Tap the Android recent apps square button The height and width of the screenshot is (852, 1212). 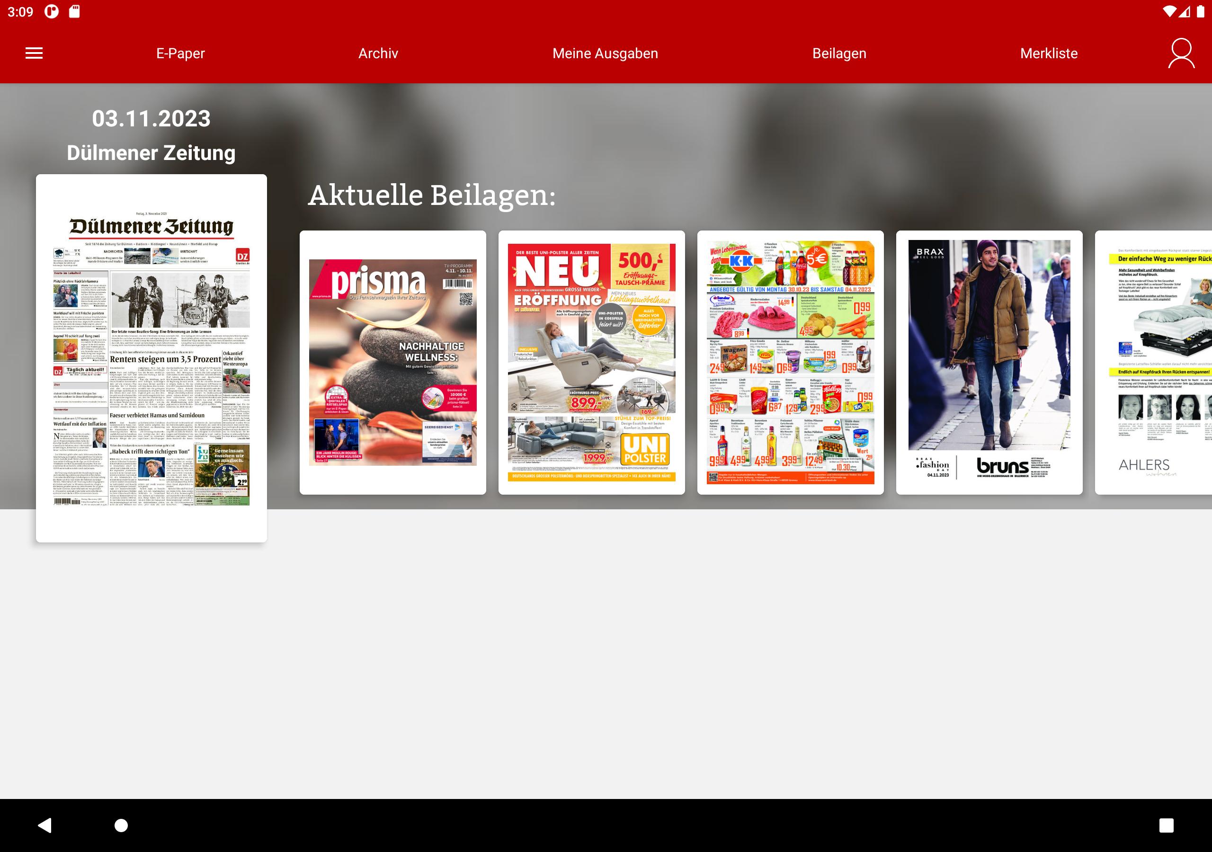click(1166, 825)
